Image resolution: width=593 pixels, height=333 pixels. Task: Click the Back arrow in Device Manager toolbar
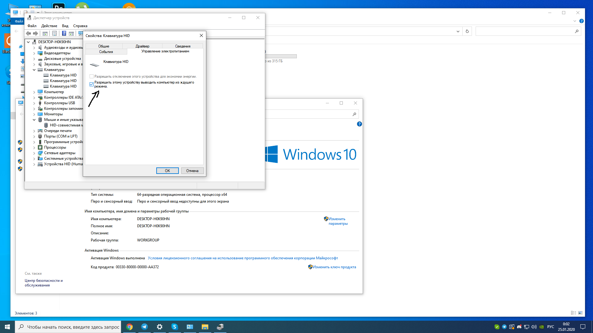28,34
